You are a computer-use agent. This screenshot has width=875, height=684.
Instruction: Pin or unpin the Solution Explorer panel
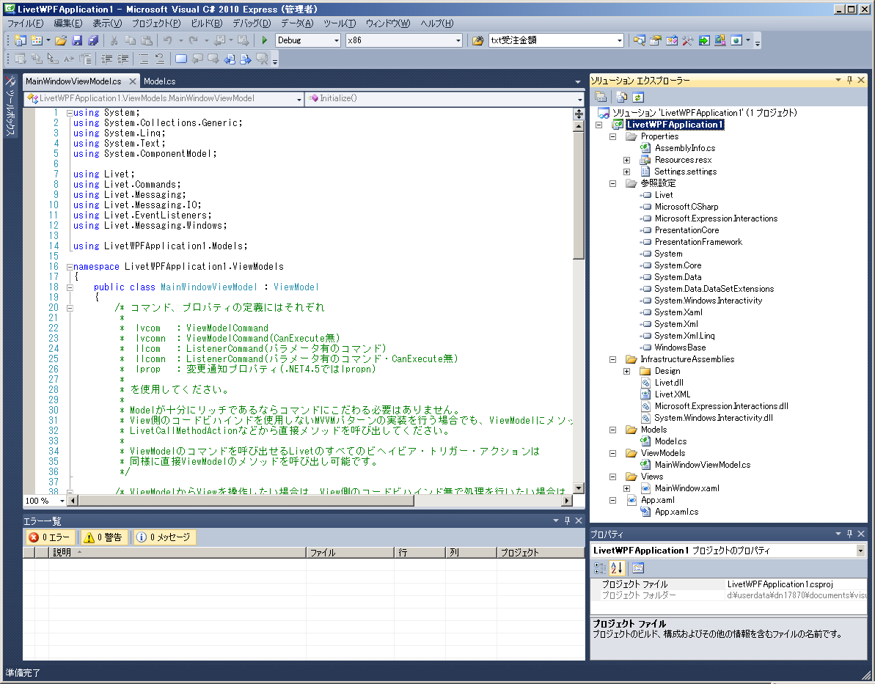(x=849, y=81)
